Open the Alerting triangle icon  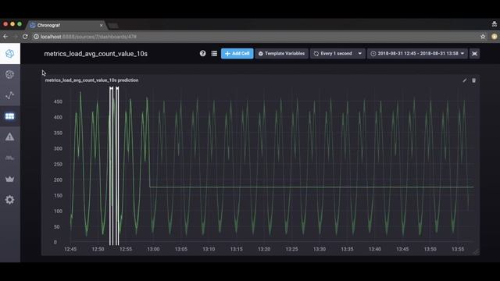tap(9, 137)
